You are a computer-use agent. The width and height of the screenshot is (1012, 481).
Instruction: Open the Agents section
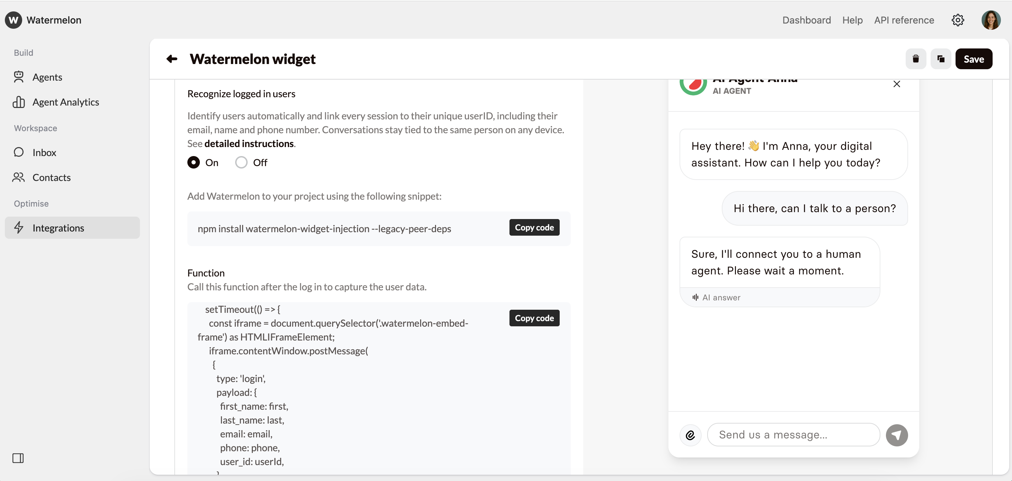pyautogui.click(x=47, y=77)
